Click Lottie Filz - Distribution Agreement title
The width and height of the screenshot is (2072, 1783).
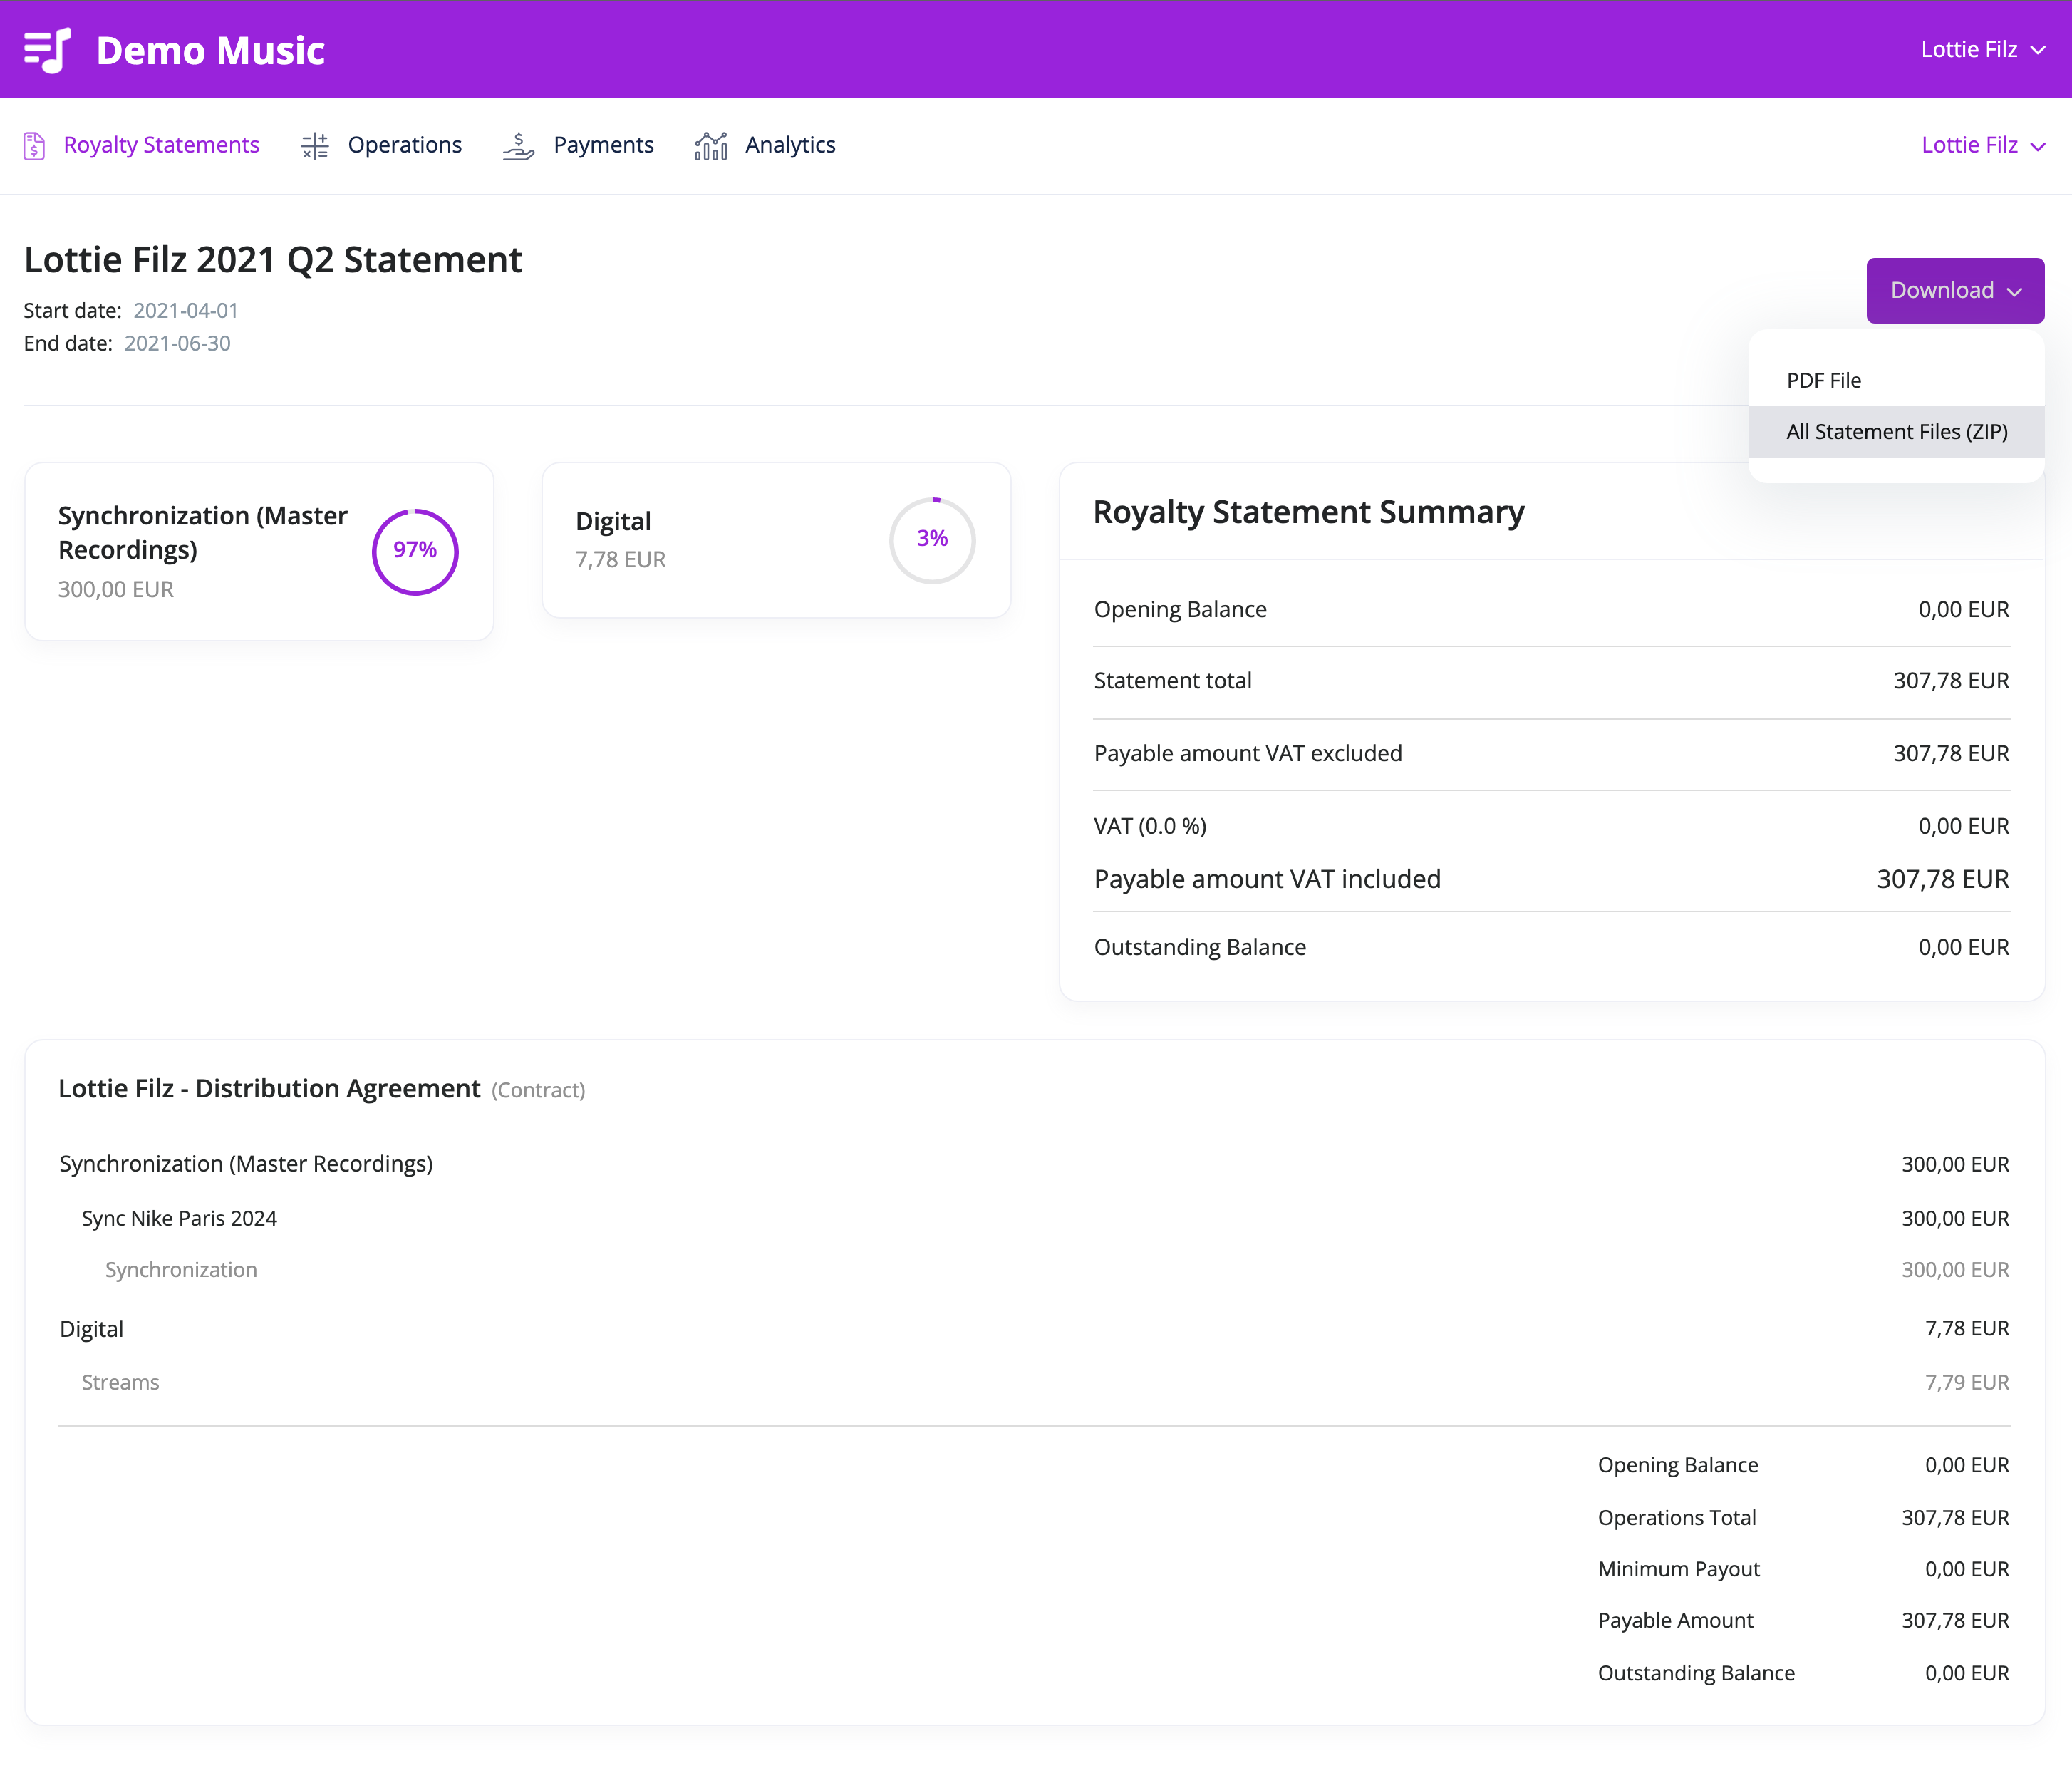tap(269, 1089)
